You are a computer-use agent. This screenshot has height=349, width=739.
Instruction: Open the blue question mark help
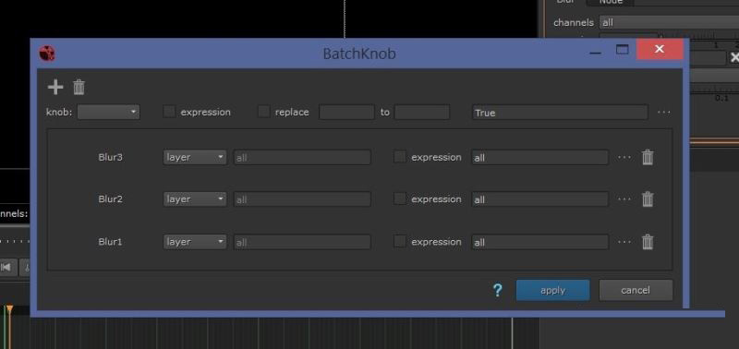pos(497,290)
